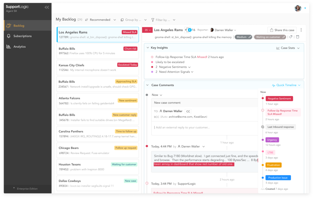Click the red highlighted negative sentence
The width and height of the screenshot is (313, 198).
194,164
